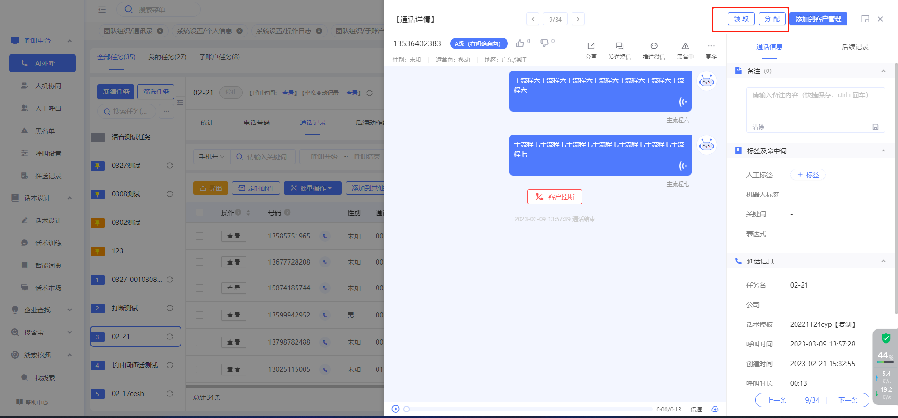Check the row for 13599942952

[200, 315]
